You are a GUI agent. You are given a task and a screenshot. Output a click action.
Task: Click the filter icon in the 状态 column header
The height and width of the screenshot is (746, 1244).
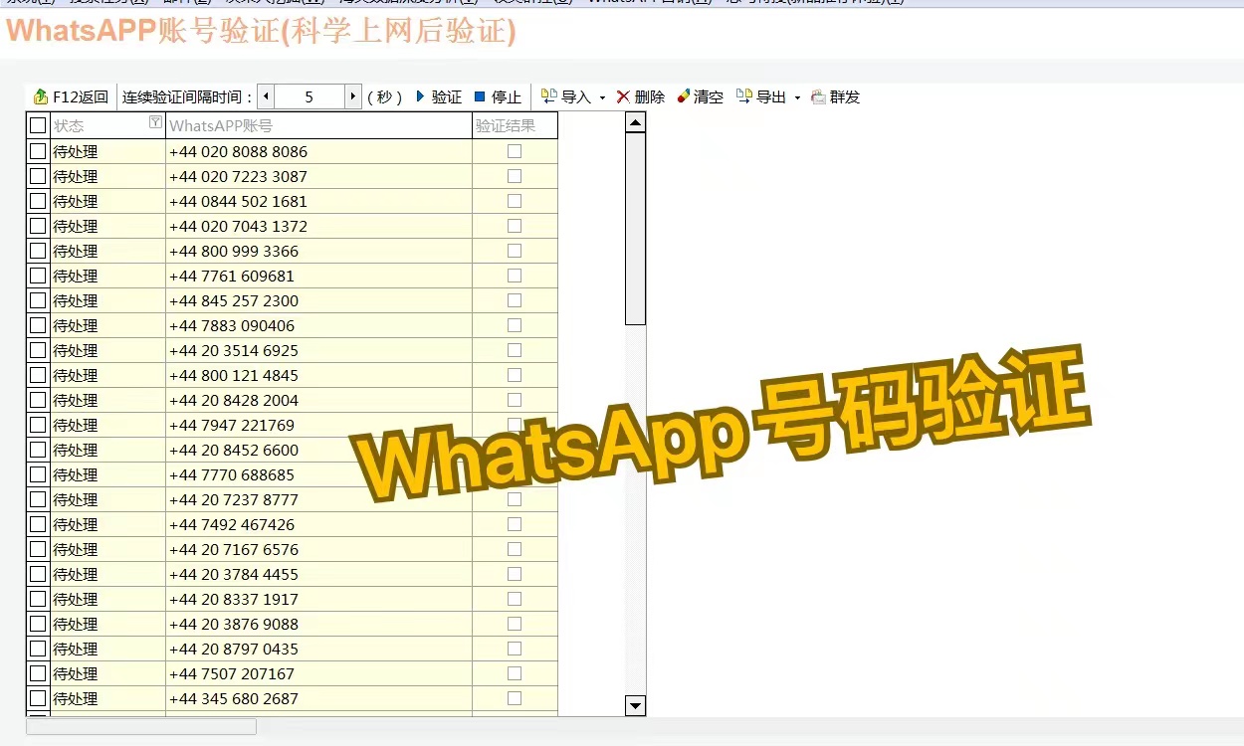tap(155, 122)
